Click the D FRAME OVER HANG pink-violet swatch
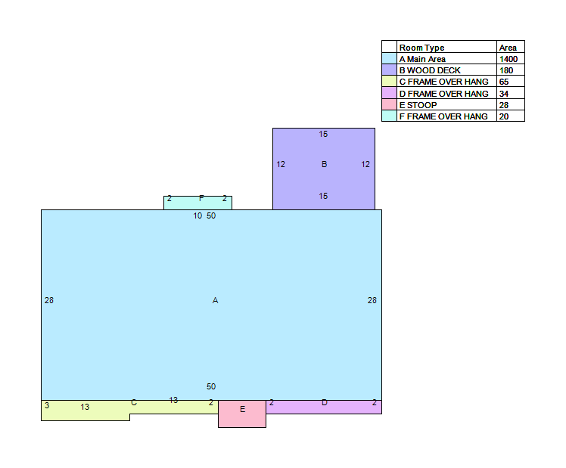Image resolution: width=566 pixels, height=468 pixels. tap(389, 93)
